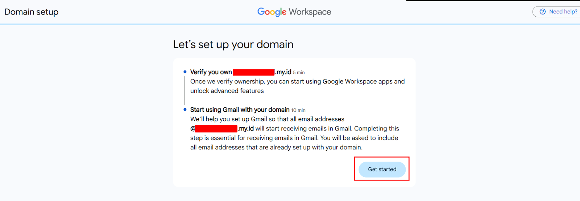Click the redacted domain in Verify step title

(253, 72)
